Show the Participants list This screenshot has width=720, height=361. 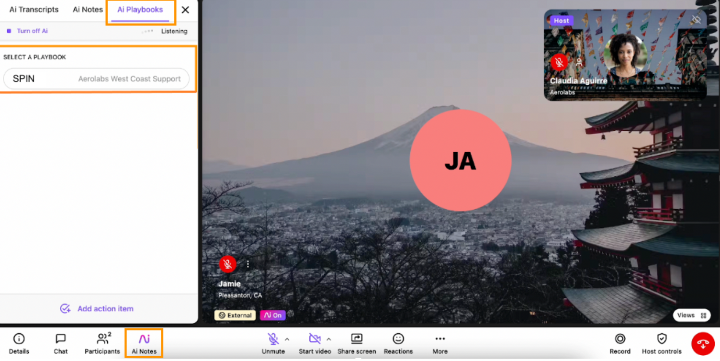pyautogui.click(x=102, y=339)
